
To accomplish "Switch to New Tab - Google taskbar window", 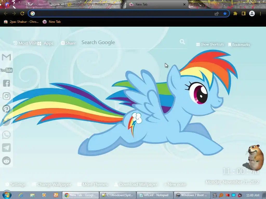I will (81, 195).
